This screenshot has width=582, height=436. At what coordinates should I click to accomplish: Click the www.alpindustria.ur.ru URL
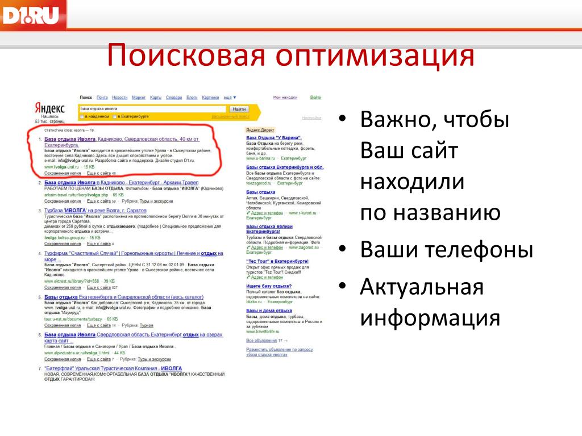click(77, 353)
